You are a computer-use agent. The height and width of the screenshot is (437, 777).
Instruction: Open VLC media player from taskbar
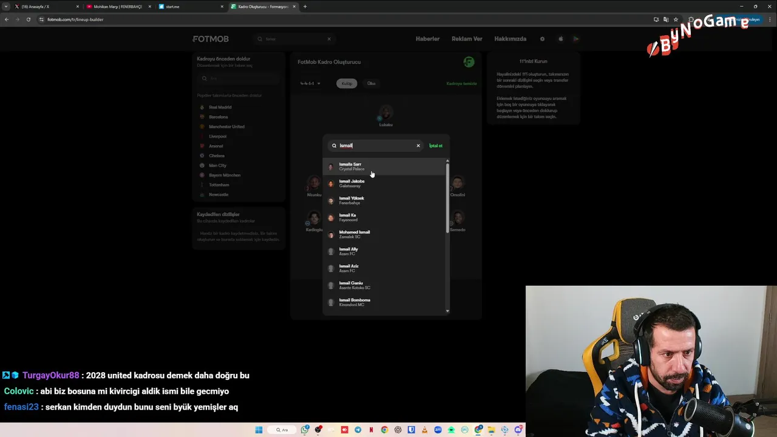pyautogui.click(x=424, y=430)
